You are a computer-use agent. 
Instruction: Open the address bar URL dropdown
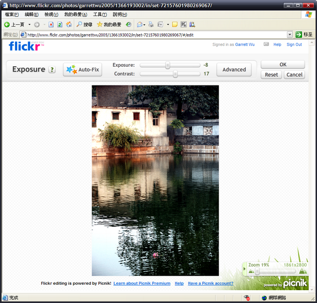(290, 35)
